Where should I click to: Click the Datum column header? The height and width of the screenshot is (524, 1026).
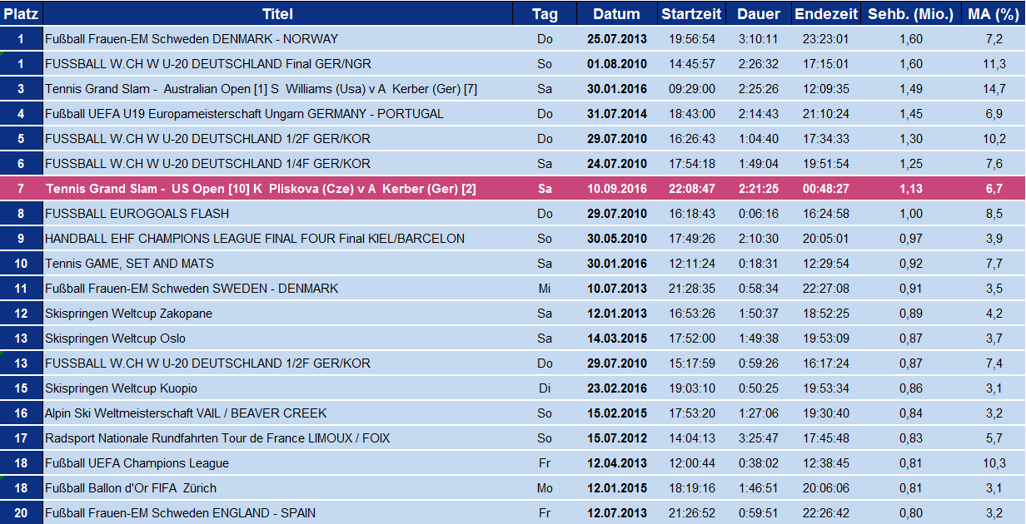616,13
